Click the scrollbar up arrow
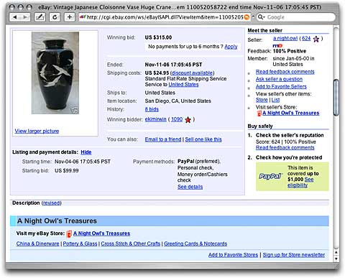 [336, 252]
